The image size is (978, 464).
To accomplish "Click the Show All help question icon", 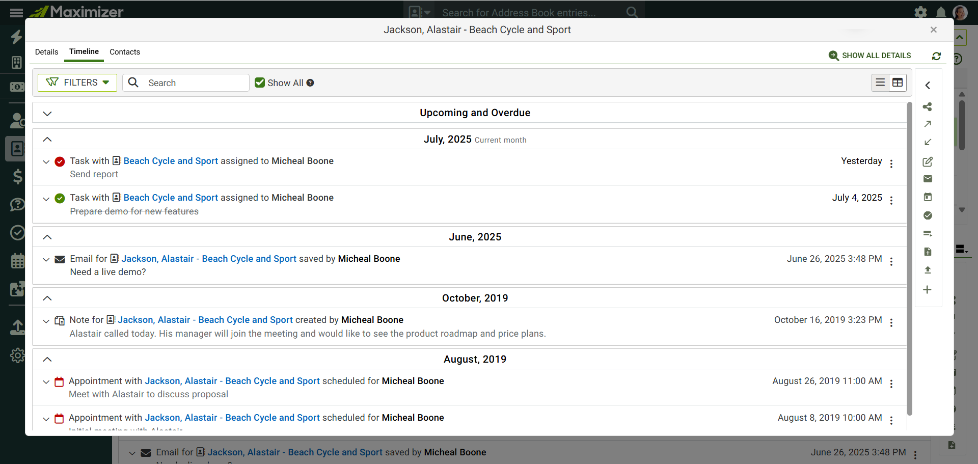I will click(310, 83).
